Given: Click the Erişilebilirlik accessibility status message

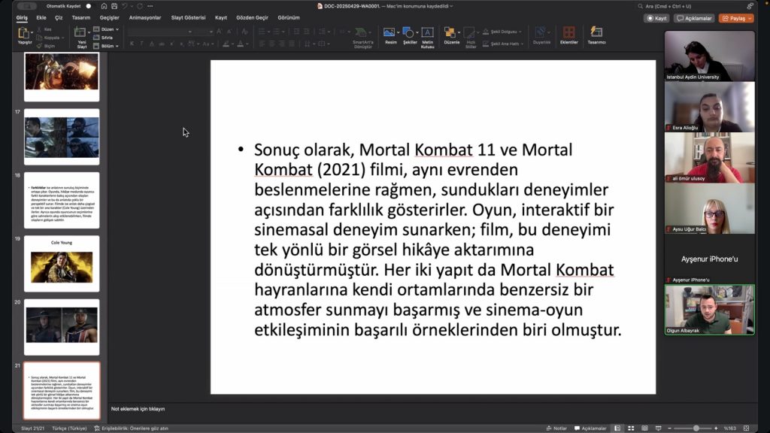Looking at the screenshot, I should 131,428.
